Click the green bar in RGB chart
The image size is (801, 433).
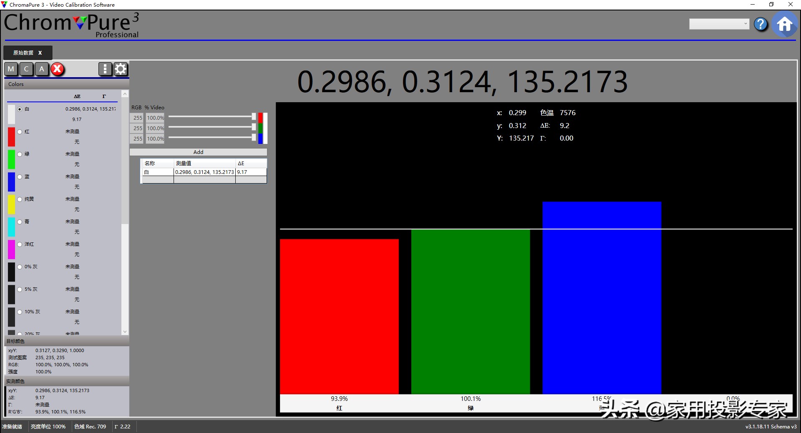(x=471, y=312)
